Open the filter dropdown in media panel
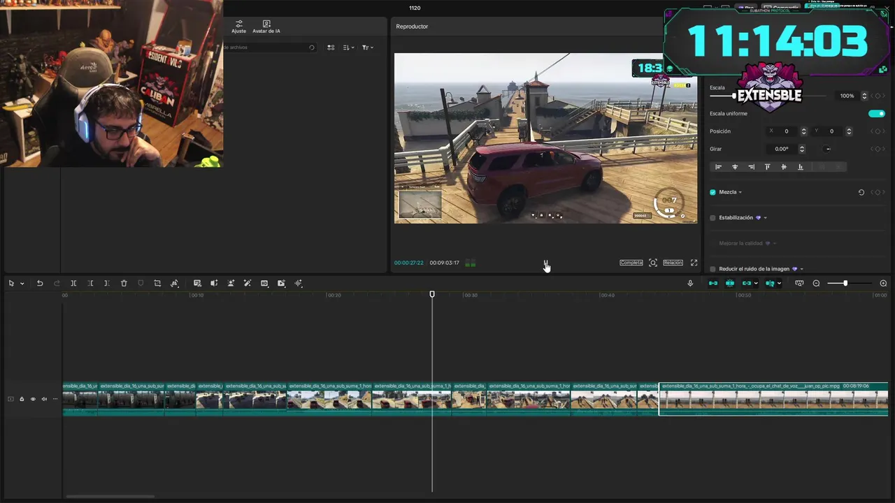The height and width of the screenshot is (503, 895). tap(368, 48)
